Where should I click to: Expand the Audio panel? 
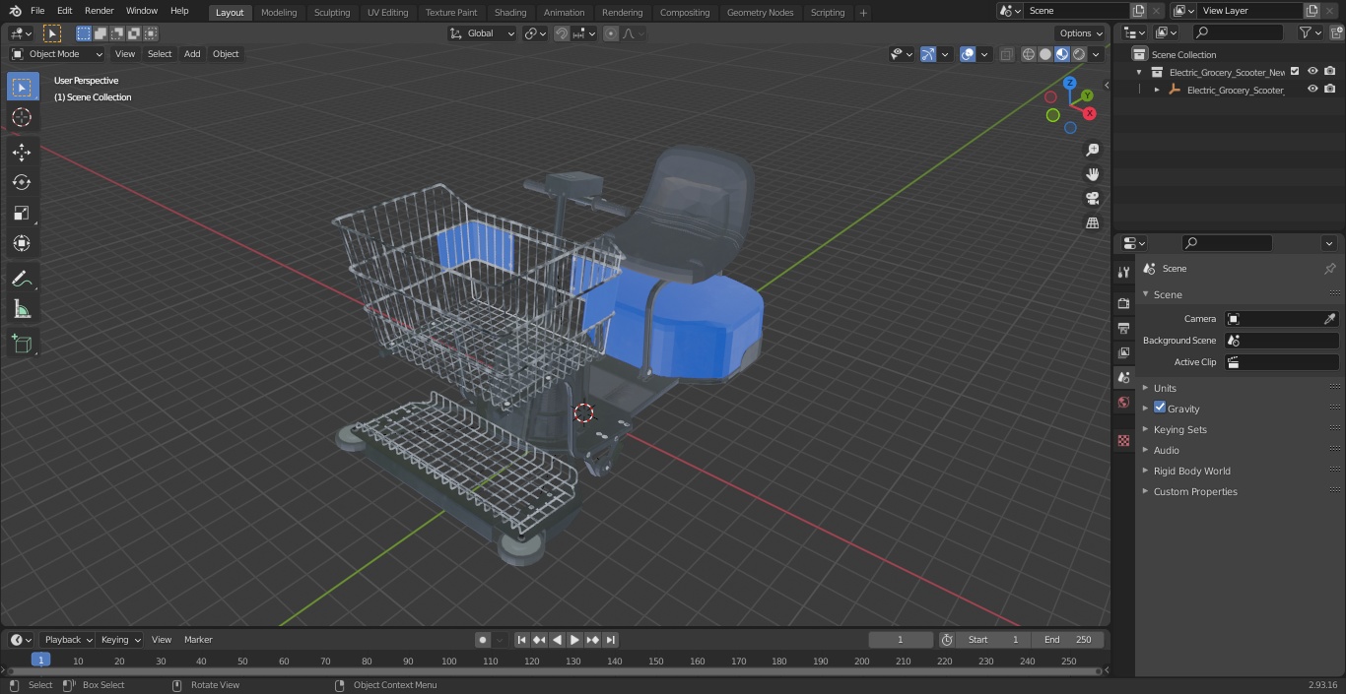pyautogui.click(x=1166, y=450)
